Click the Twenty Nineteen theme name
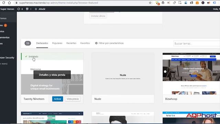This screenshot has height=124, width=220. pyautogui.click(x=34, y=99)
